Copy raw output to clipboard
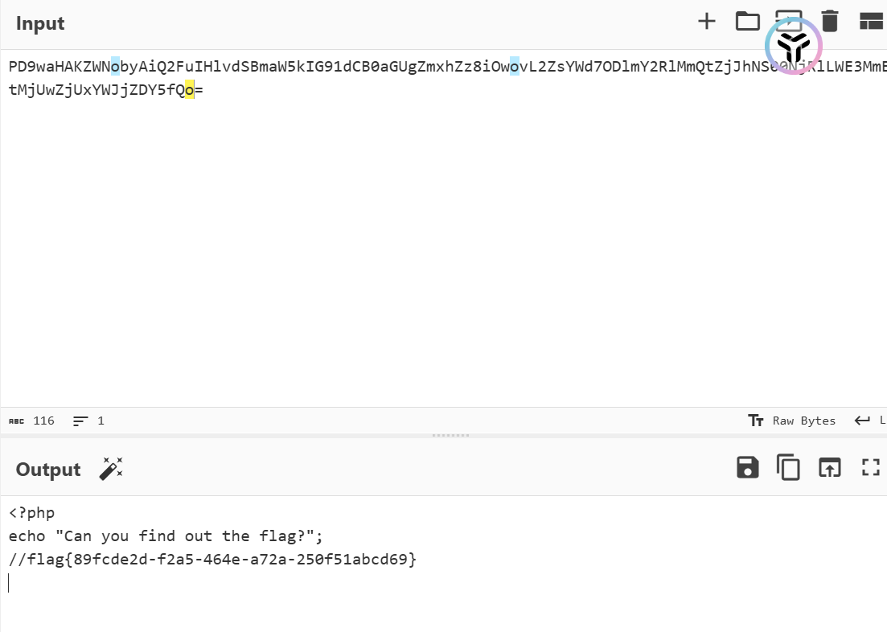 pos(788,468)
